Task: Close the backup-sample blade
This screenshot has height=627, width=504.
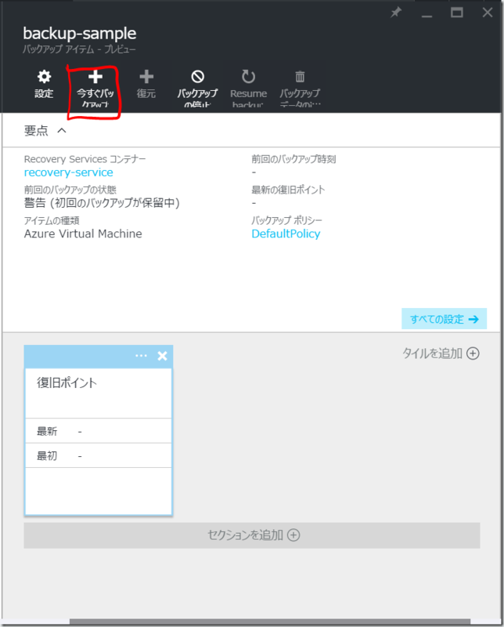Action: [488, 13]
